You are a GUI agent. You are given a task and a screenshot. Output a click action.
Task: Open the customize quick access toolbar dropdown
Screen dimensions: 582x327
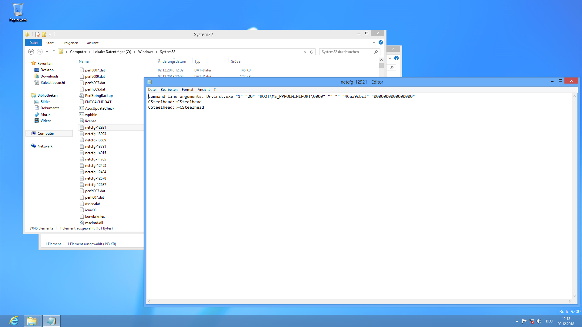pyautogui.click(x=50, y=35)
